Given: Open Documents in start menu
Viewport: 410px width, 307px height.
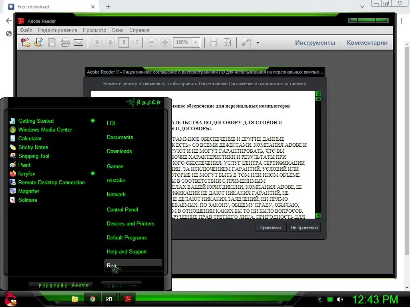Looking at the screenshot, I should (120, 138).
